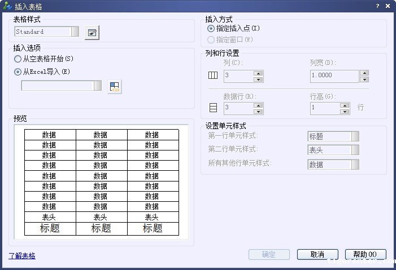Decrease column width with down arrow
Screen dimensions: 396x270
pos(364,79)
